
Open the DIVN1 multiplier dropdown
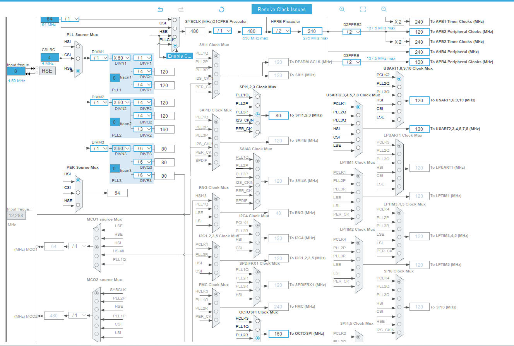click(x=121, y=58)
